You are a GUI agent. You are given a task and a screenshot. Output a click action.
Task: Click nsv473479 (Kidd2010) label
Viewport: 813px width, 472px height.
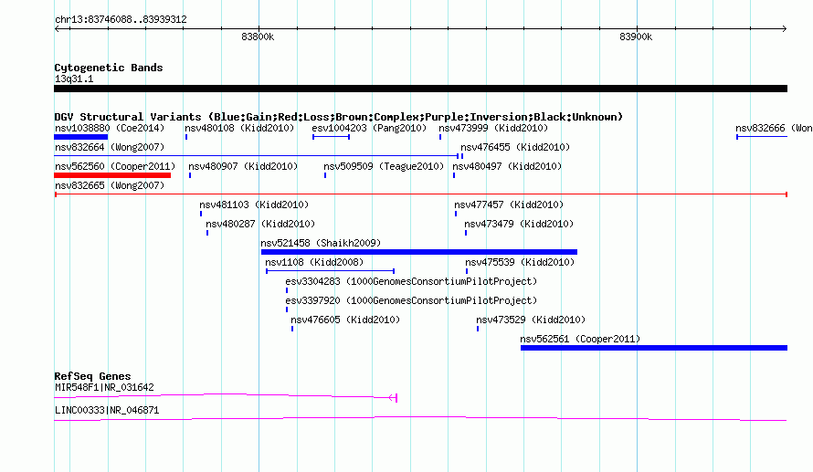pyautogui.click(x=519, y=224)
